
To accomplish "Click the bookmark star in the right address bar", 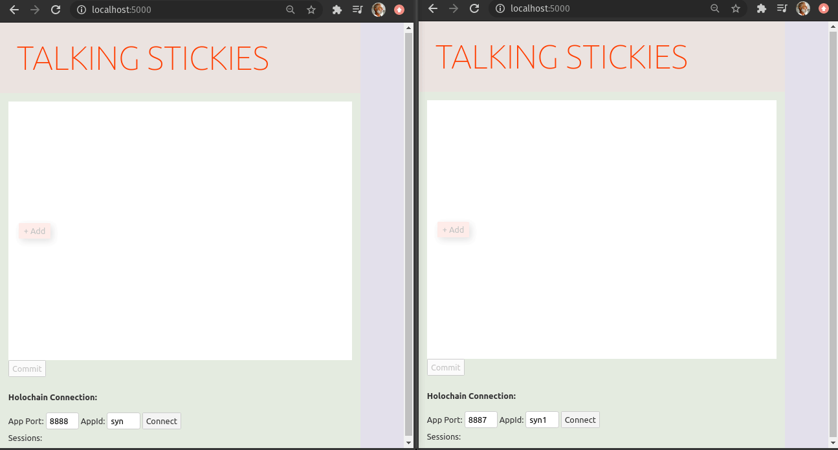I will [736, 9].
